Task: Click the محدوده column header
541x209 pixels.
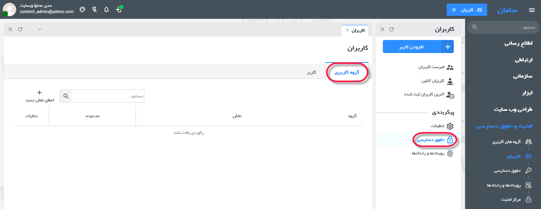Action: (92, 116)
